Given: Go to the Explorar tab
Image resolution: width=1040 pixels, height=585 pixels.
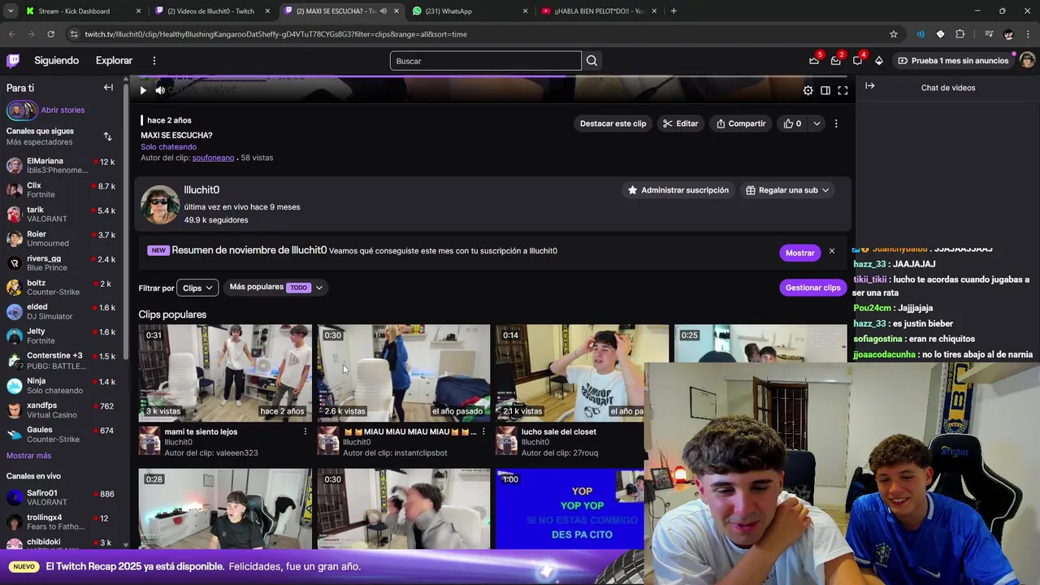Looking at the screenshot, I should (114, 61).
